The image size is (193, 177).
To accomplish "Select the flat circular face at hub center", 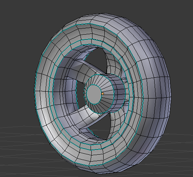I will pyautogui.click(x=94, y=94).
